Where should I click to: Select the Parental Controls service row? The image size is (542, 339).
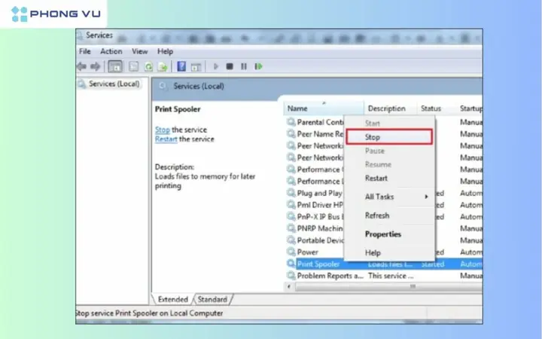tap(384, 122)
